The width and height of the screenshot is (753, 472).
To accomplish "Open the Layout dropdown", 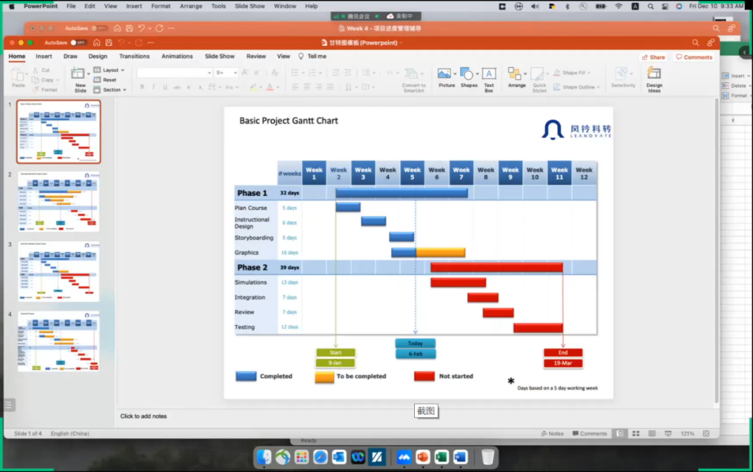I will tap(109, 70).
